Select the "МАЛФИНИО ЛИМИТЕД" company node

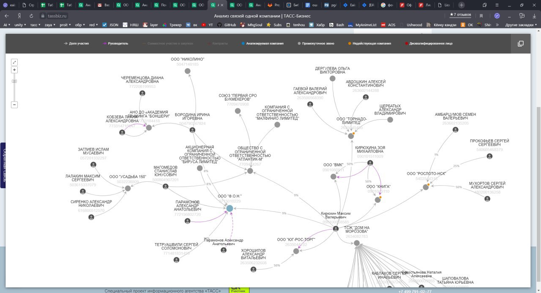277,125
